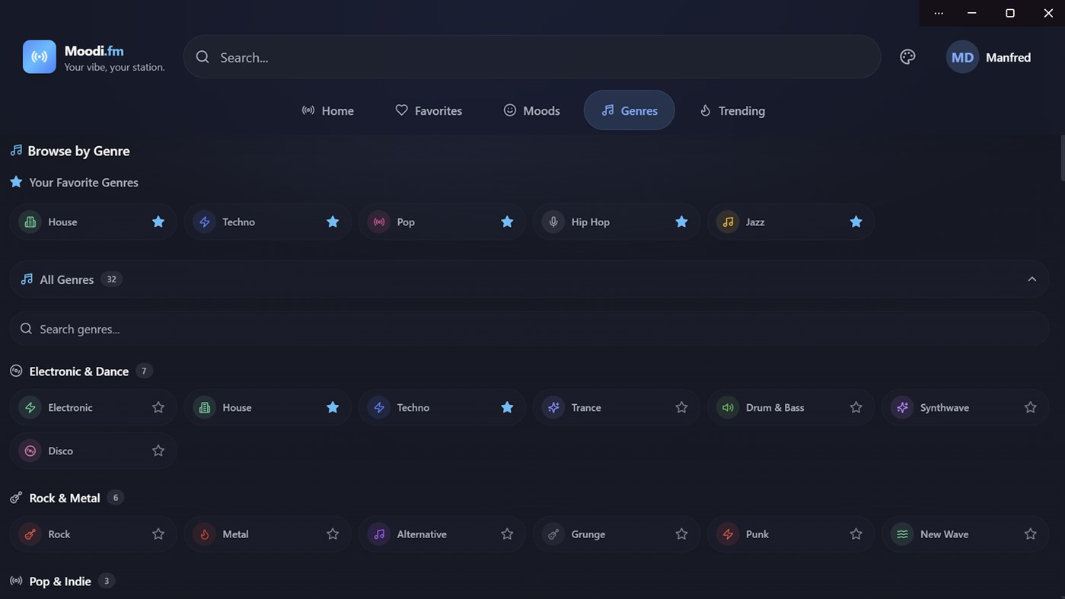Go to the Home tab
This screenshot has width=1065, height=599.
point(328,110)
